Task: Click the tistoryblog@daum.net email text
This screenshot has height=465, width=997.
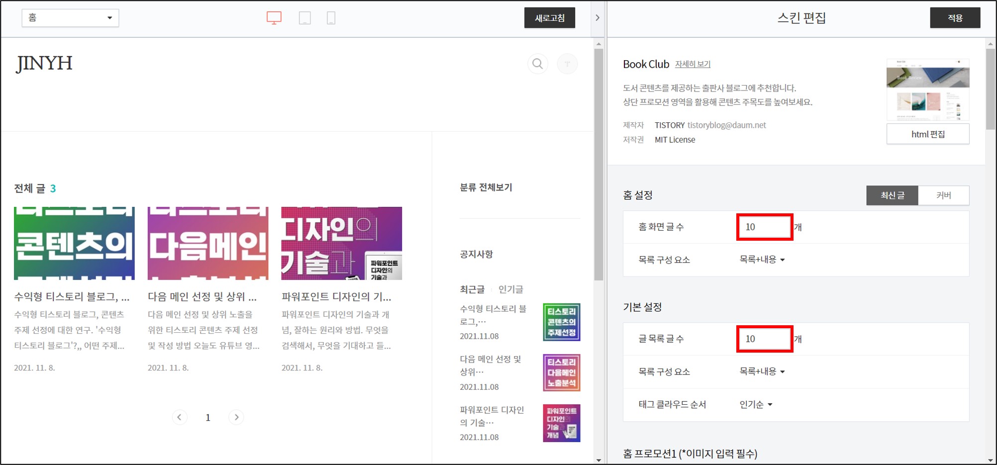Action: (x=726, y=125)
